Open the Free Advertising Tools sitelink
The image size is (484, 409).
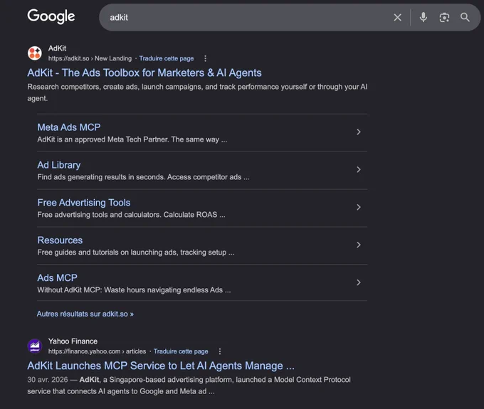pos(84,203)
